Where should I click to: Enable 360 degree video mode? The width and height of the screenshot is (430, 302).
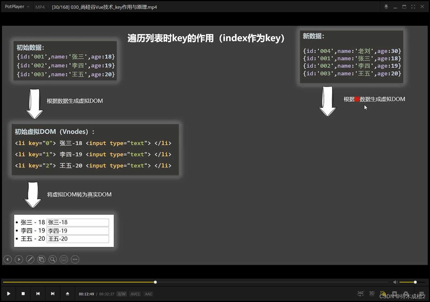[x=360, y=294]
